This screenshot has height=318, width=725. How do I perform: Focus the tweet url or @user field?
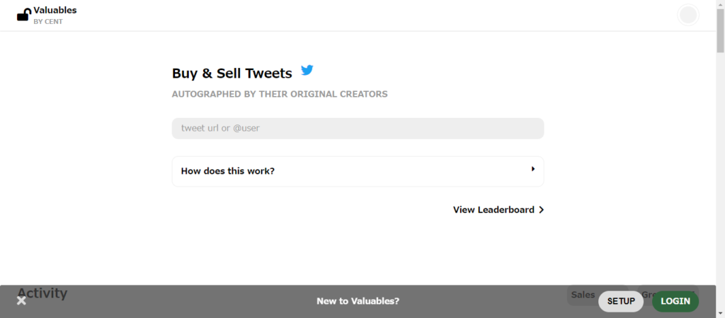[358, 129]
